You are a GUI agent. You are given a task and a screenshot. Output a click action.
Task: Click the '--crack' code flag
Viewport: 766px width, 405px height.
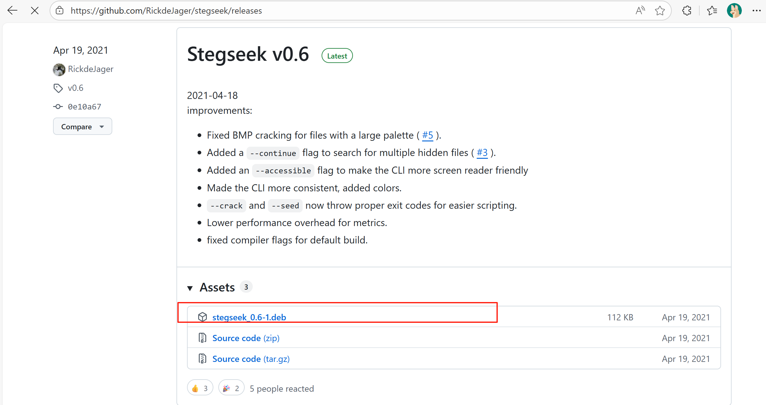tap(226, 206)
